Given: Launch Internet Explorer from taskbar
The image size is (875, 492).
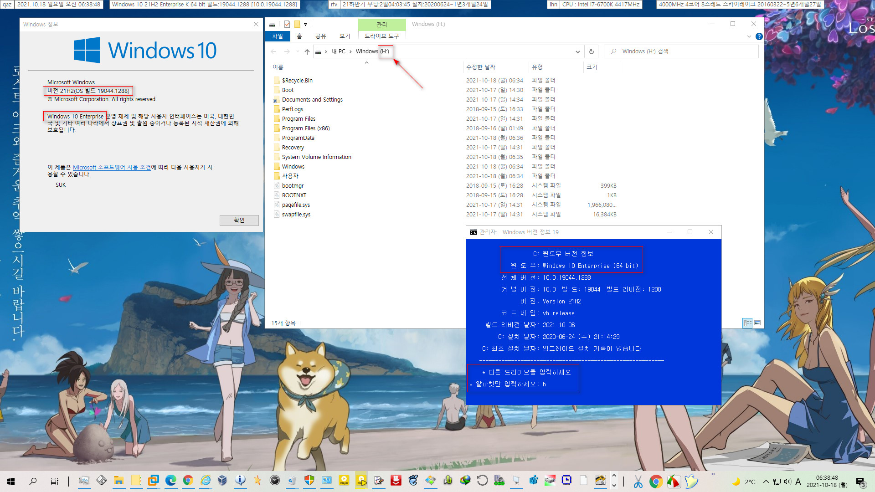Looking at the screenshot, I should (x=206, y=481).
